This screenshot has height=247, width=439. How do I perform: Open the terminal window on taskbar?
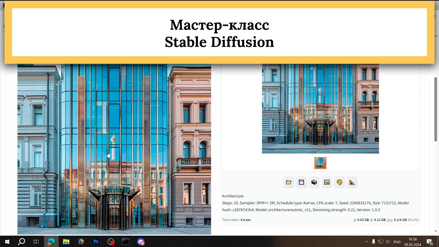click(x=126, y=242)
